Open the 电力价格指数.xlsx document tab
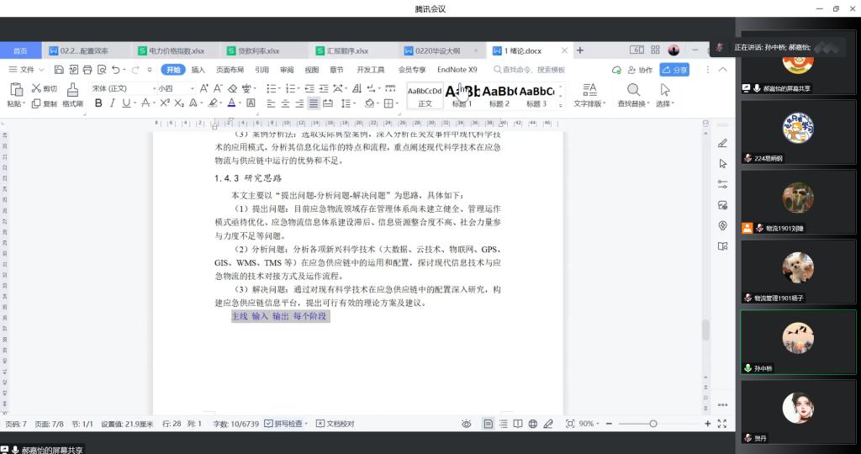Image resolution: width=861 pixels, height=454 pixels. click(x=177, y=50)
